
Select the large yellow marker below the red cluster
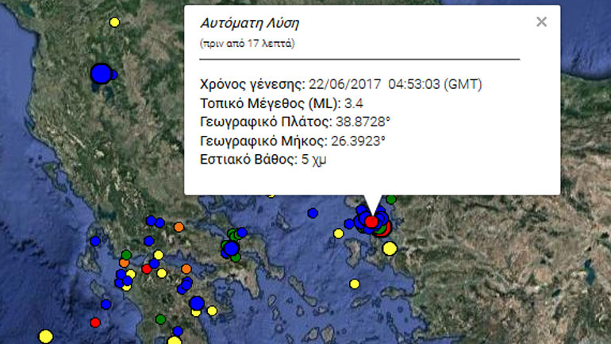[389, 249]
